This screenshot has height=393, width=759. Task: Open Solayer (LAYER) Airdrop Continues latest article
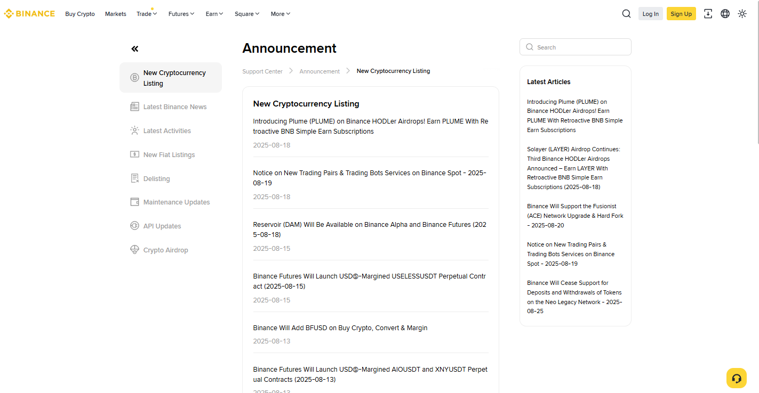[x=574, y=168]
